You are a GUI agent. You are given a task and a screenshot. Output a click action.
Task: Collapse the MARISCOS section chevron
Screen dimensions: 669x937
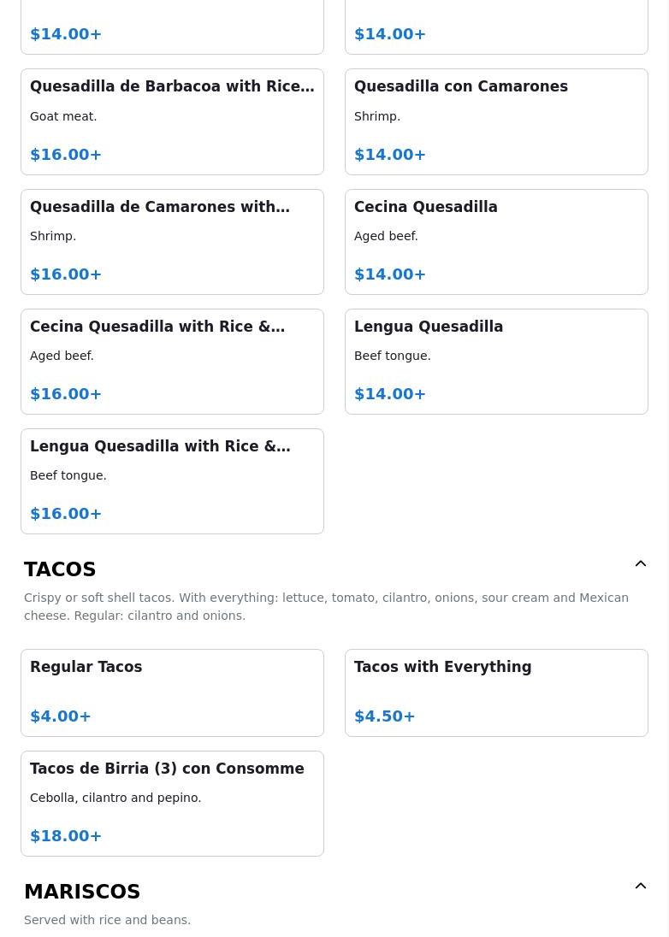(x=640, y=887)
